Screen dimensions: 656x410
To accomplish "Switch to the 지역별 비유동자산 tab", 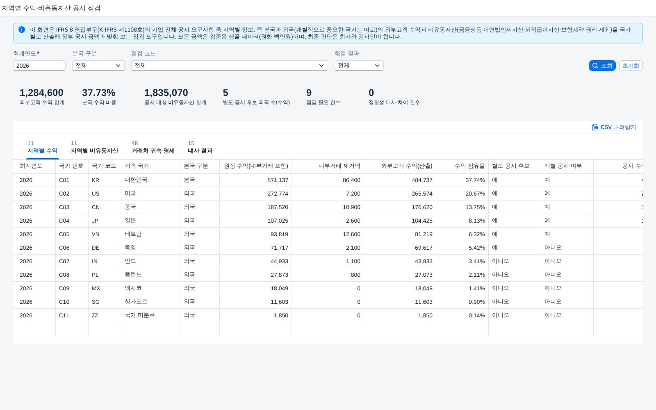I will pos(95,147).
